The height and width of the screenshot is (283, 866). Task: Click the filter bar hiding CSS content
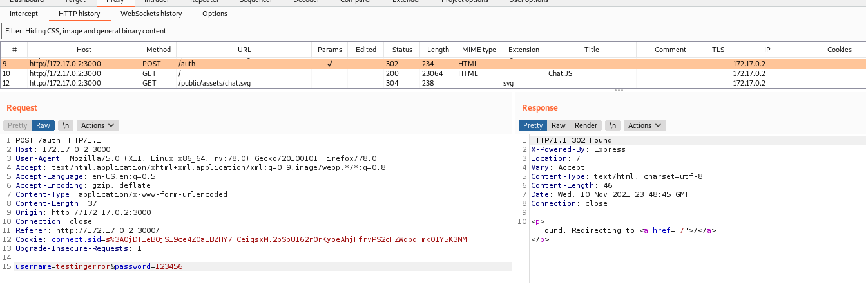pos(433,31)
